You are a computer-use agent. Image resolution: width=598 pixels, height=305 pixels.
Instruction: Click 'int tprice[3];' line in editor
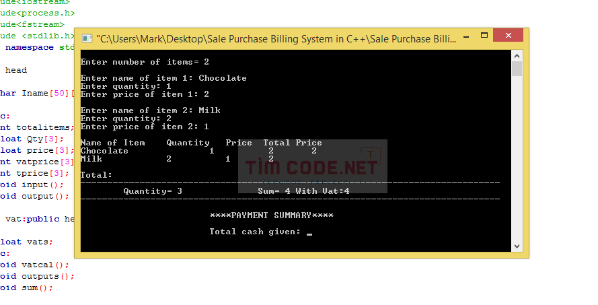35,173
